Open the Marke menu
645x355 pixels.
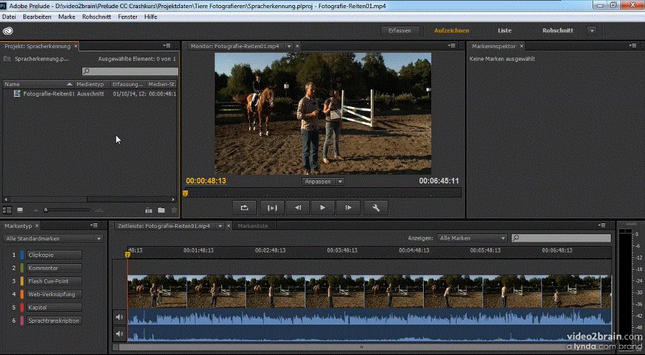(66, 17)
